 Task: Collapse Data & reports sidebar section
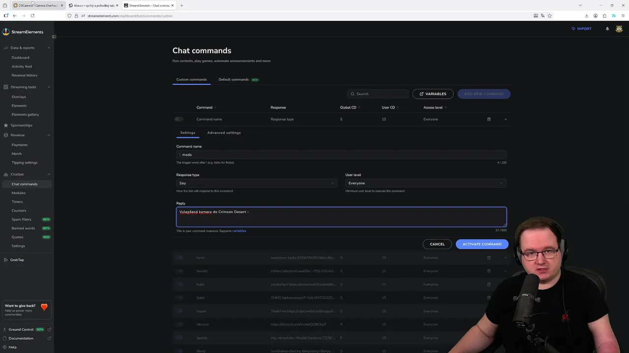click(49, 48)
